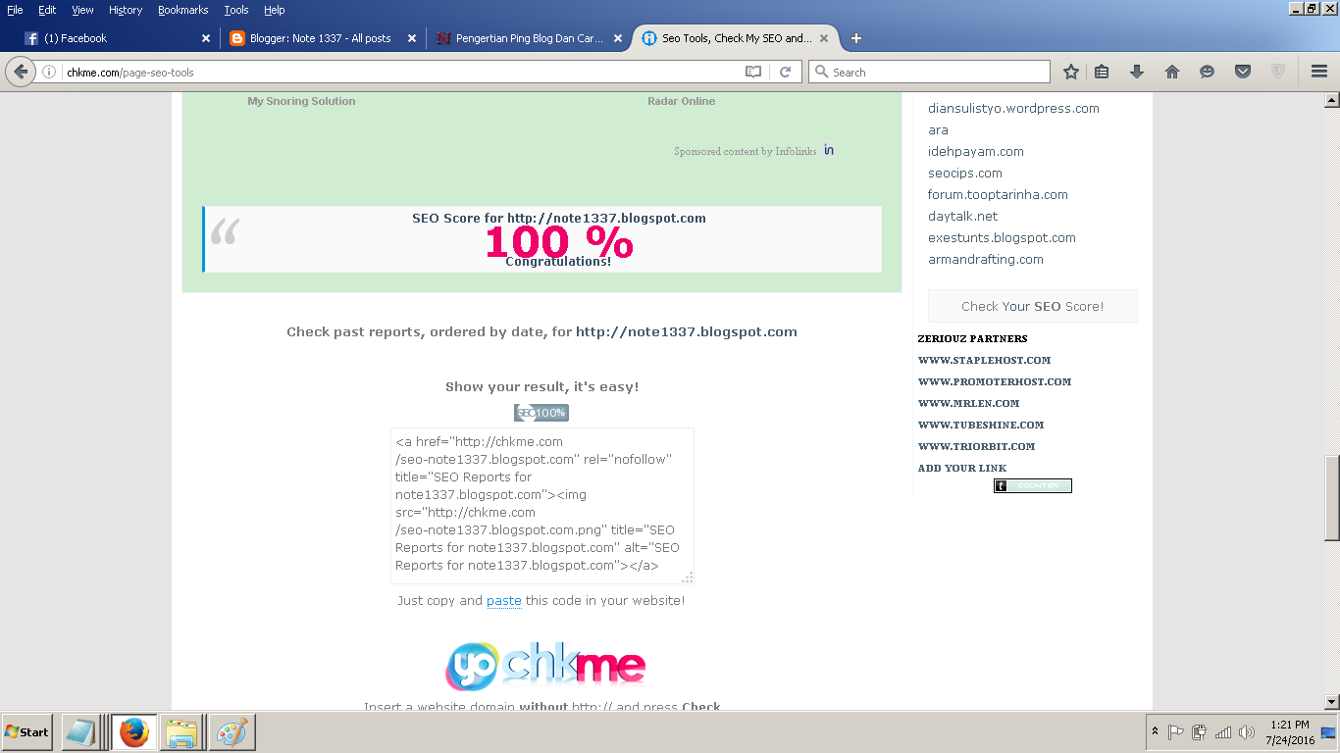Image resolution: width=1340 pixels, height=753 pixels.
Task: Open Reader View icon in address bar
Action: point(753,72)
